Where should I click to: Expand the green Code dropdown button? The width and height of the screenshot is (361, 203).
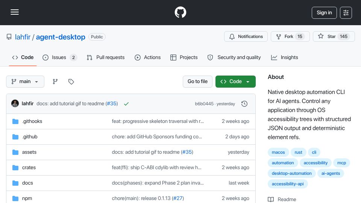point(235,82)
